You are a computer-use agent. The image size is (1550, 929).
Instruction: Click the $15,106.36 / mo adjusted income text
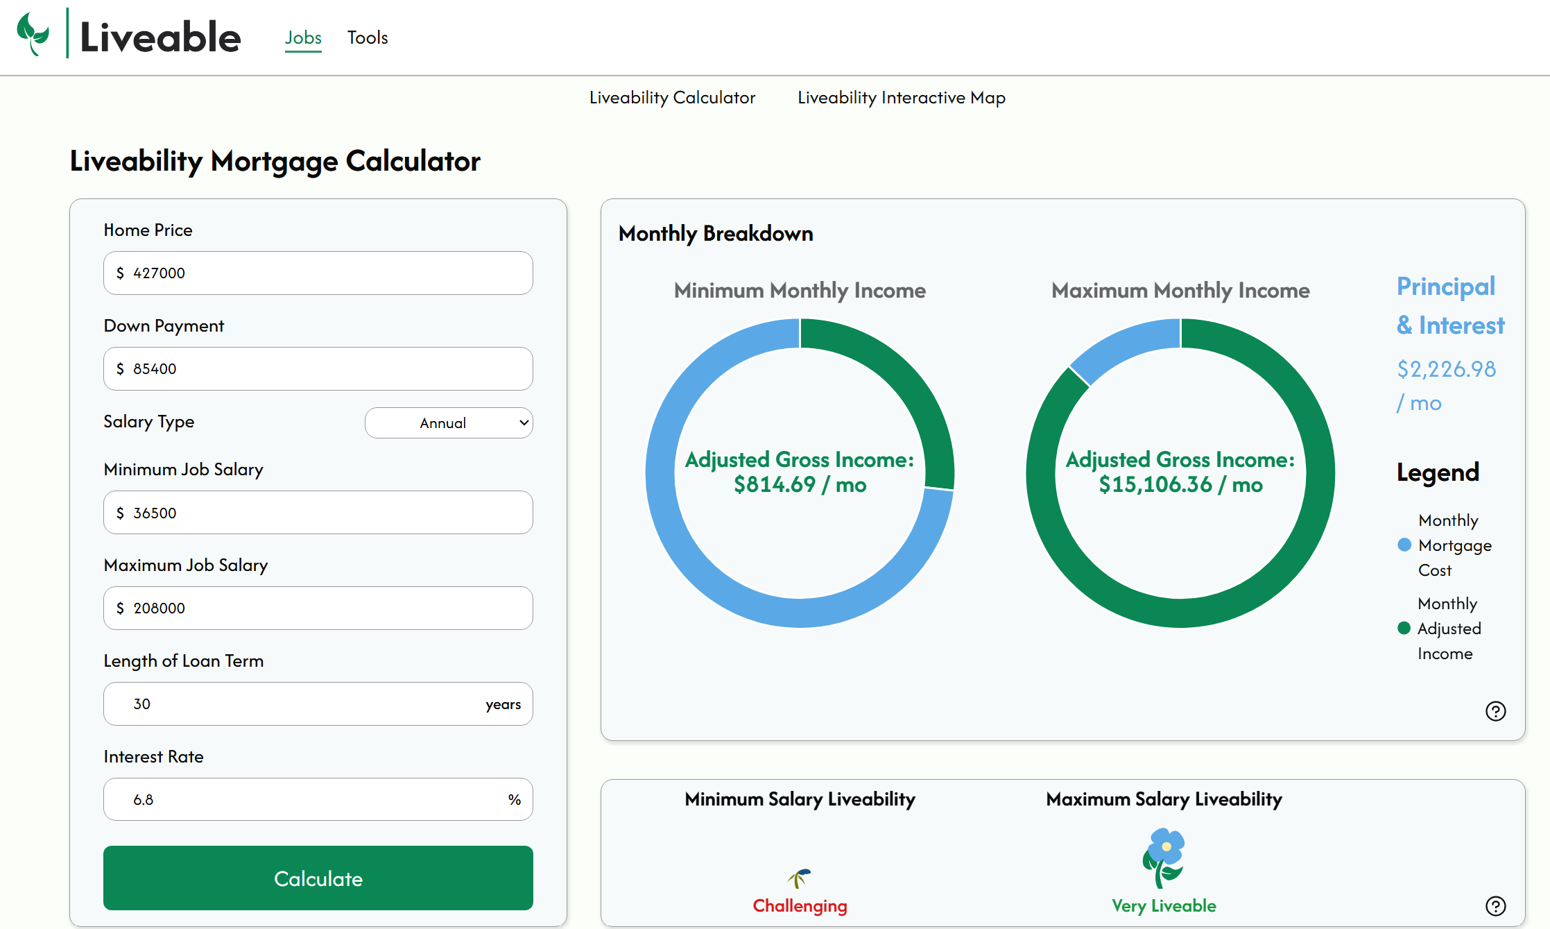coord(1180,484)
